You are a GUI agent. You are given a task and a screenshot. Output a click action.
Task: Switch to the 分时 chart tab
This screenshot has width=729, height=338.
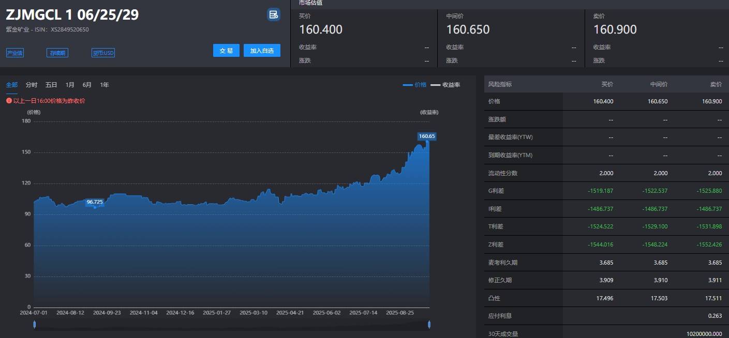pos(31,84)
